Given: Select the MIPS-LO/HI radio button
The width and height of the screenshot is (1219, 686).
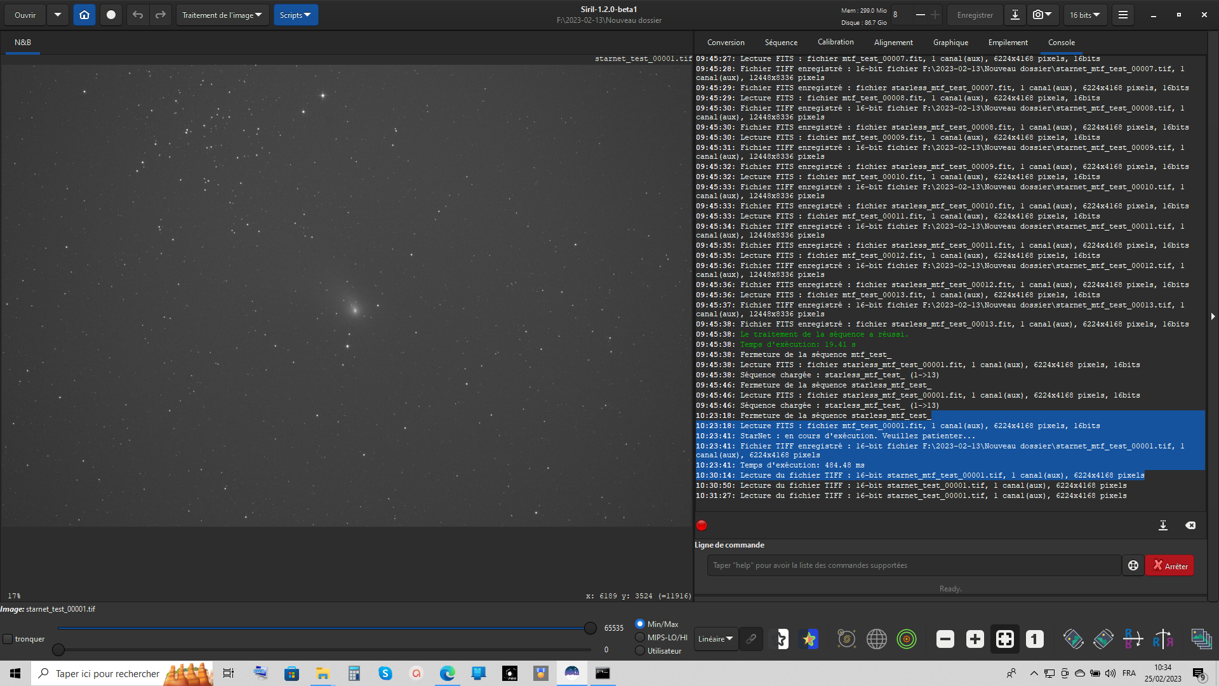Looking at the screenshot, I should click(640, 637).
